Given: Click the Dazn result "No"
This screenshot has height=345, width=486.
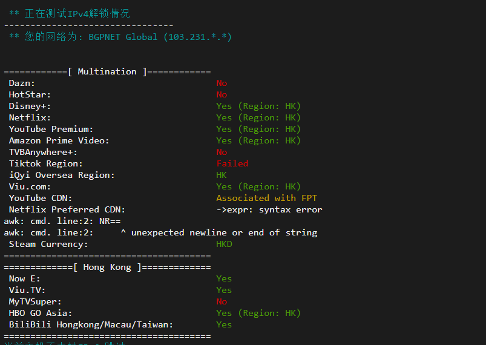Looking at the screenshot, I should click(x=222, y=83).
